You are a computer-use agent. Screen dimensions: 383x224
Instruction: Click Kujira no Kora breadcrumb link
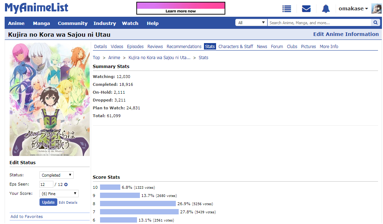159,58
